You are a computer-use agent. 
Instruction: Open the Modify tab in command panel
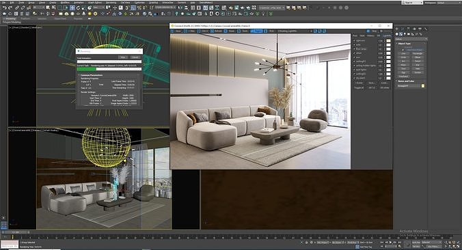pyautogui.click(x=403, y=29)
